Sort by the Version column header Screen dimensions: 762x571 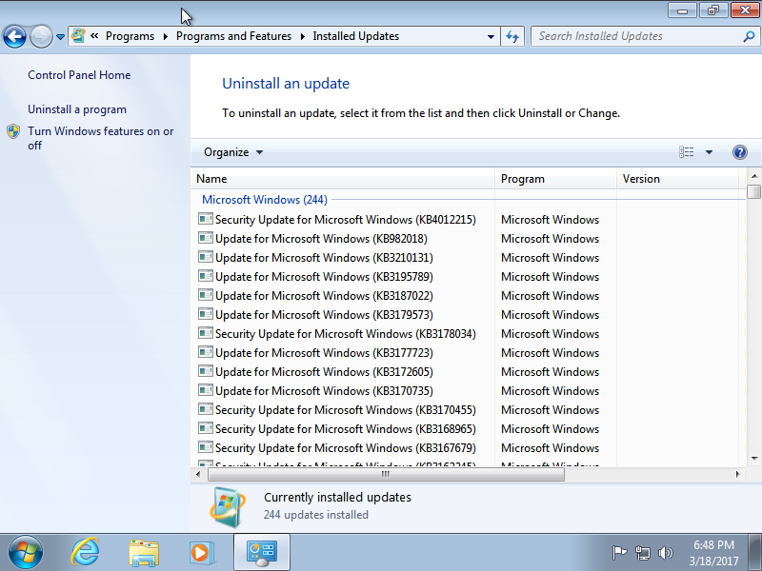(677, 179)
